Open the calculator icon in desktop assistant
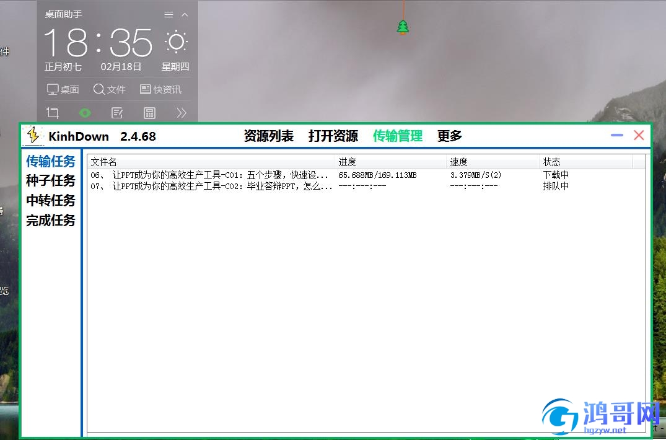The width and height of the screenshot is (666, 440). pos(149,113)
